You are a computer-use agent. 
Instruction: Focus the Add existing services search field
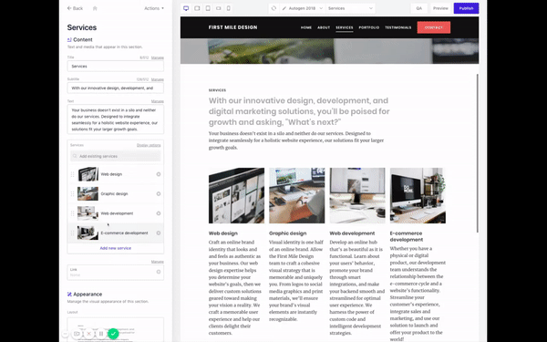tap(116, 156)
